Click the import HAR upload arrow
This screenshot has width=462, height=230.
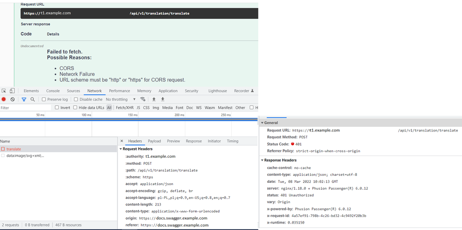click(154, 99)
